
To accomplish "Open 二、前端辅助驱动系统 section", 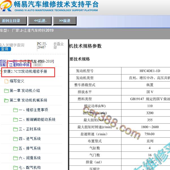I will pos(37,119).
